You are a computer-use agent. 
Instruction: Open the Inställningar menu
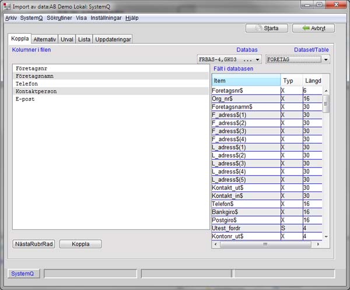click(106, 18)
